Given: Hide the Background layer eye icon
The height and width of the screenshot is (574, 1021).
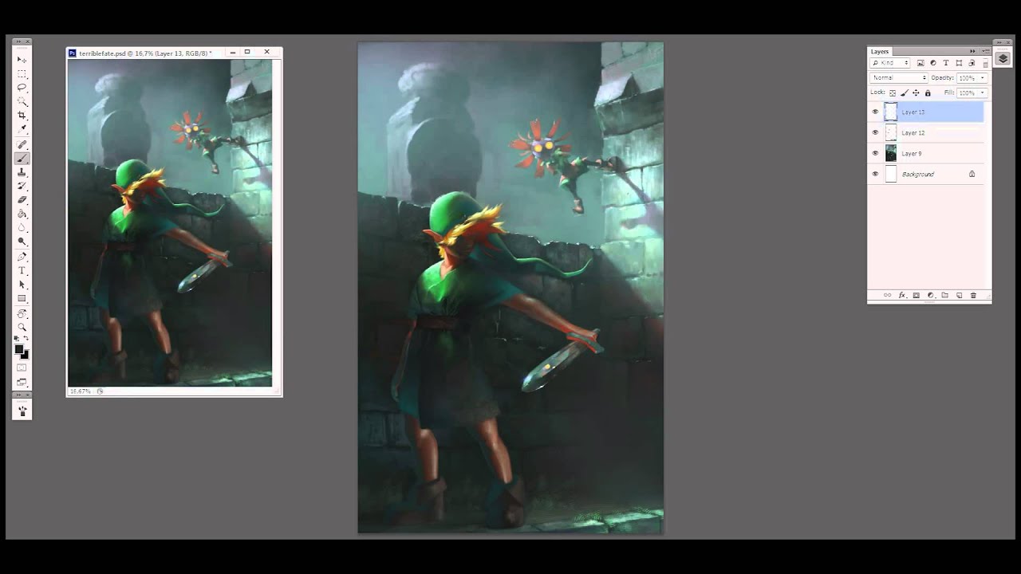Looking at the screenshot, I should pyautogui.click(x=875, y=174).
